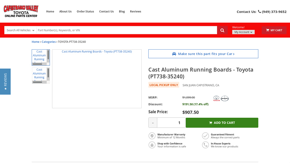The image size is (290, 163).
Task: Click the phone number (949) 373-9652
Action: tap(274, 12)
